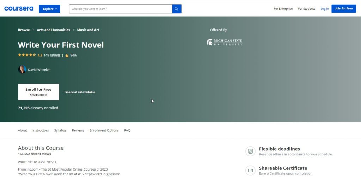Click David Wheeler's profile photo
This screenshot has width=361, height=180.
point(22,70)
